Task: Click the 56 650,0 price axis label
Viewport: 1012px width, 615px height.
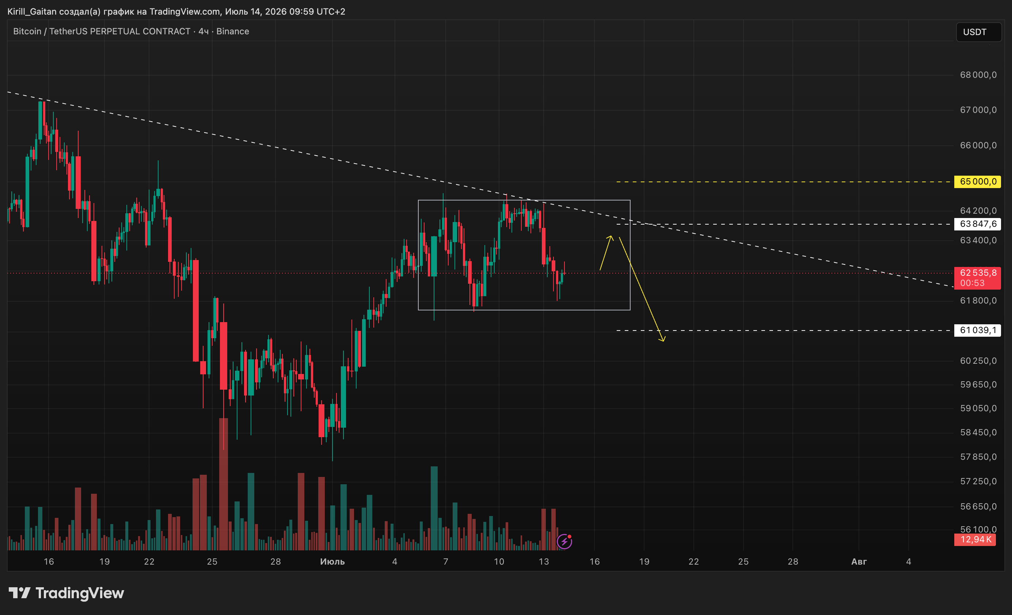Action: tap(978, 506)
